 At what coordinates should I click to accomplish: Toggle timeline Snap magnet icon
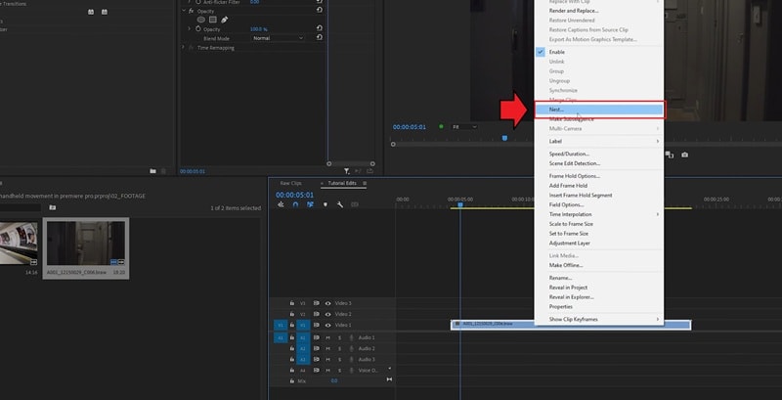(295, 204)
